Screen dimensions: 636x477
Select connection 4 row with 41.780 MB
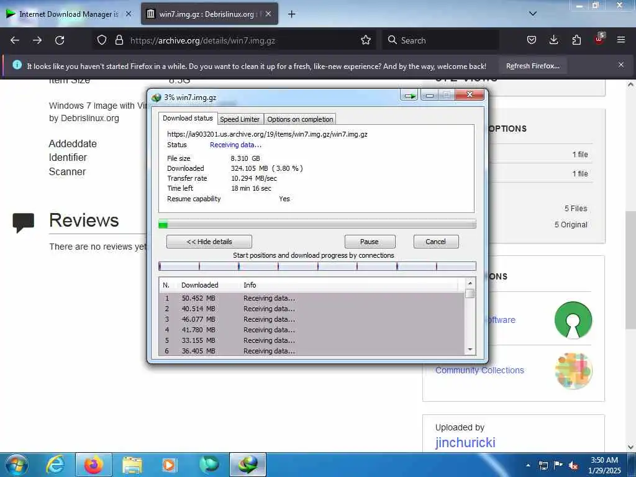(x=312, y=330)
